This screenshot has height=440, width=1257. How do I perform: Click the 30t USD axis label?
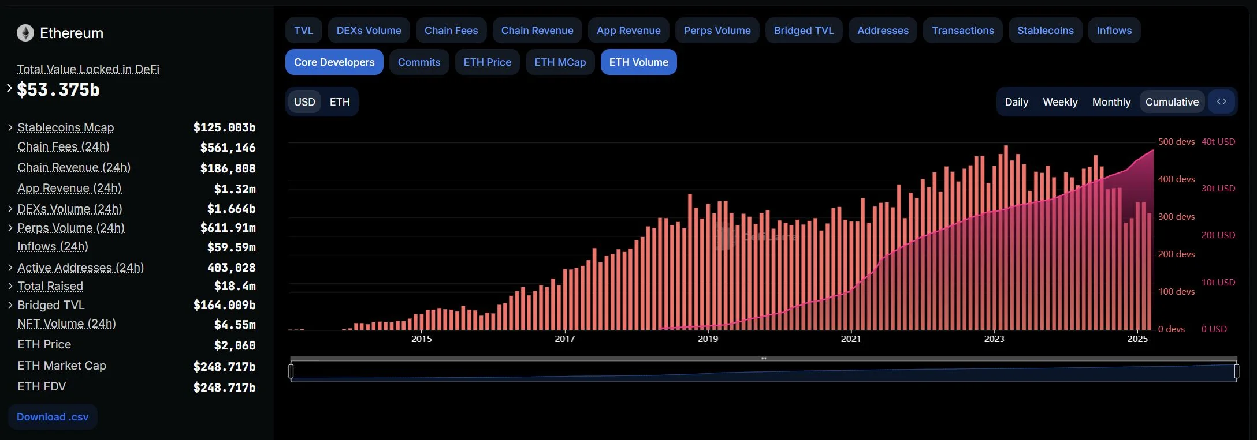(1218, 188)
